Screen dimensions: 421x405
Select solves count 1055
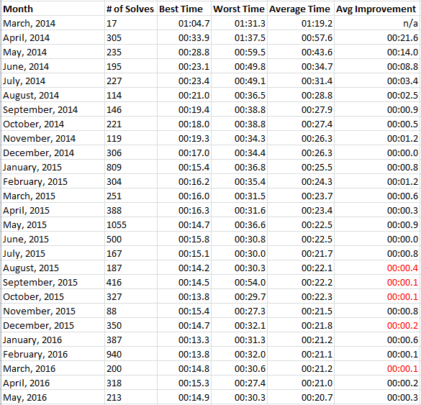(131, 224)
